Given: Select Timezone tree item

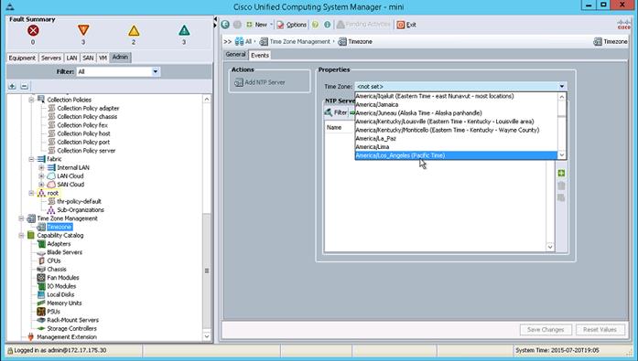Looking at the screenshot, I should (59, 227).
